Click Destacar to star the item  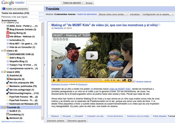54,116
